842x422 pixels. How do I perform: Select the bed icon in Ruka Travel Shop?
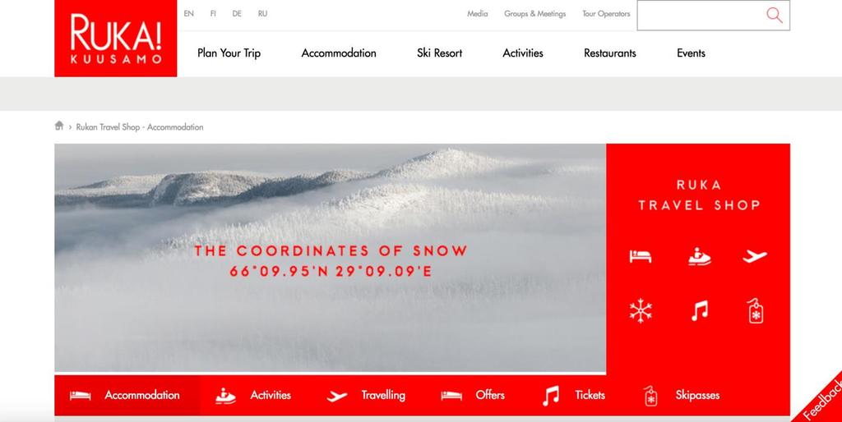point(640,256)
